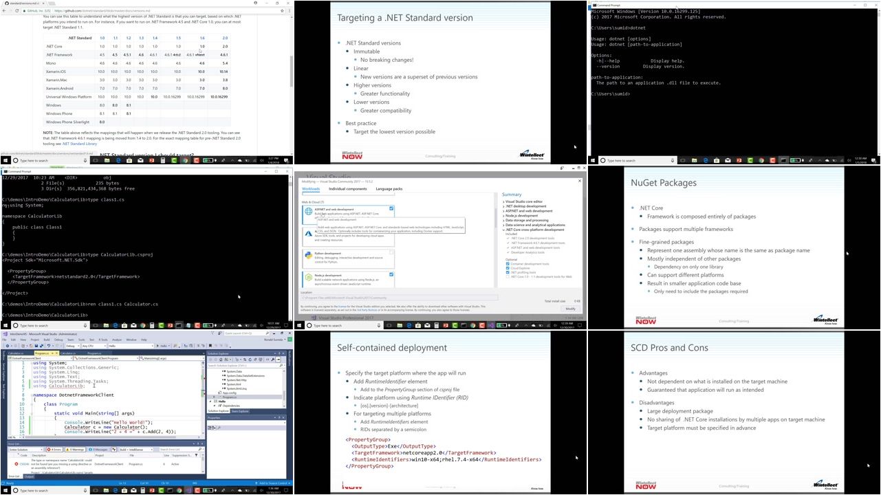The width and height of the screenshot is (881, 495).
Task: Open the File menu in Visual Studio
Action: (x=4, y=340)
